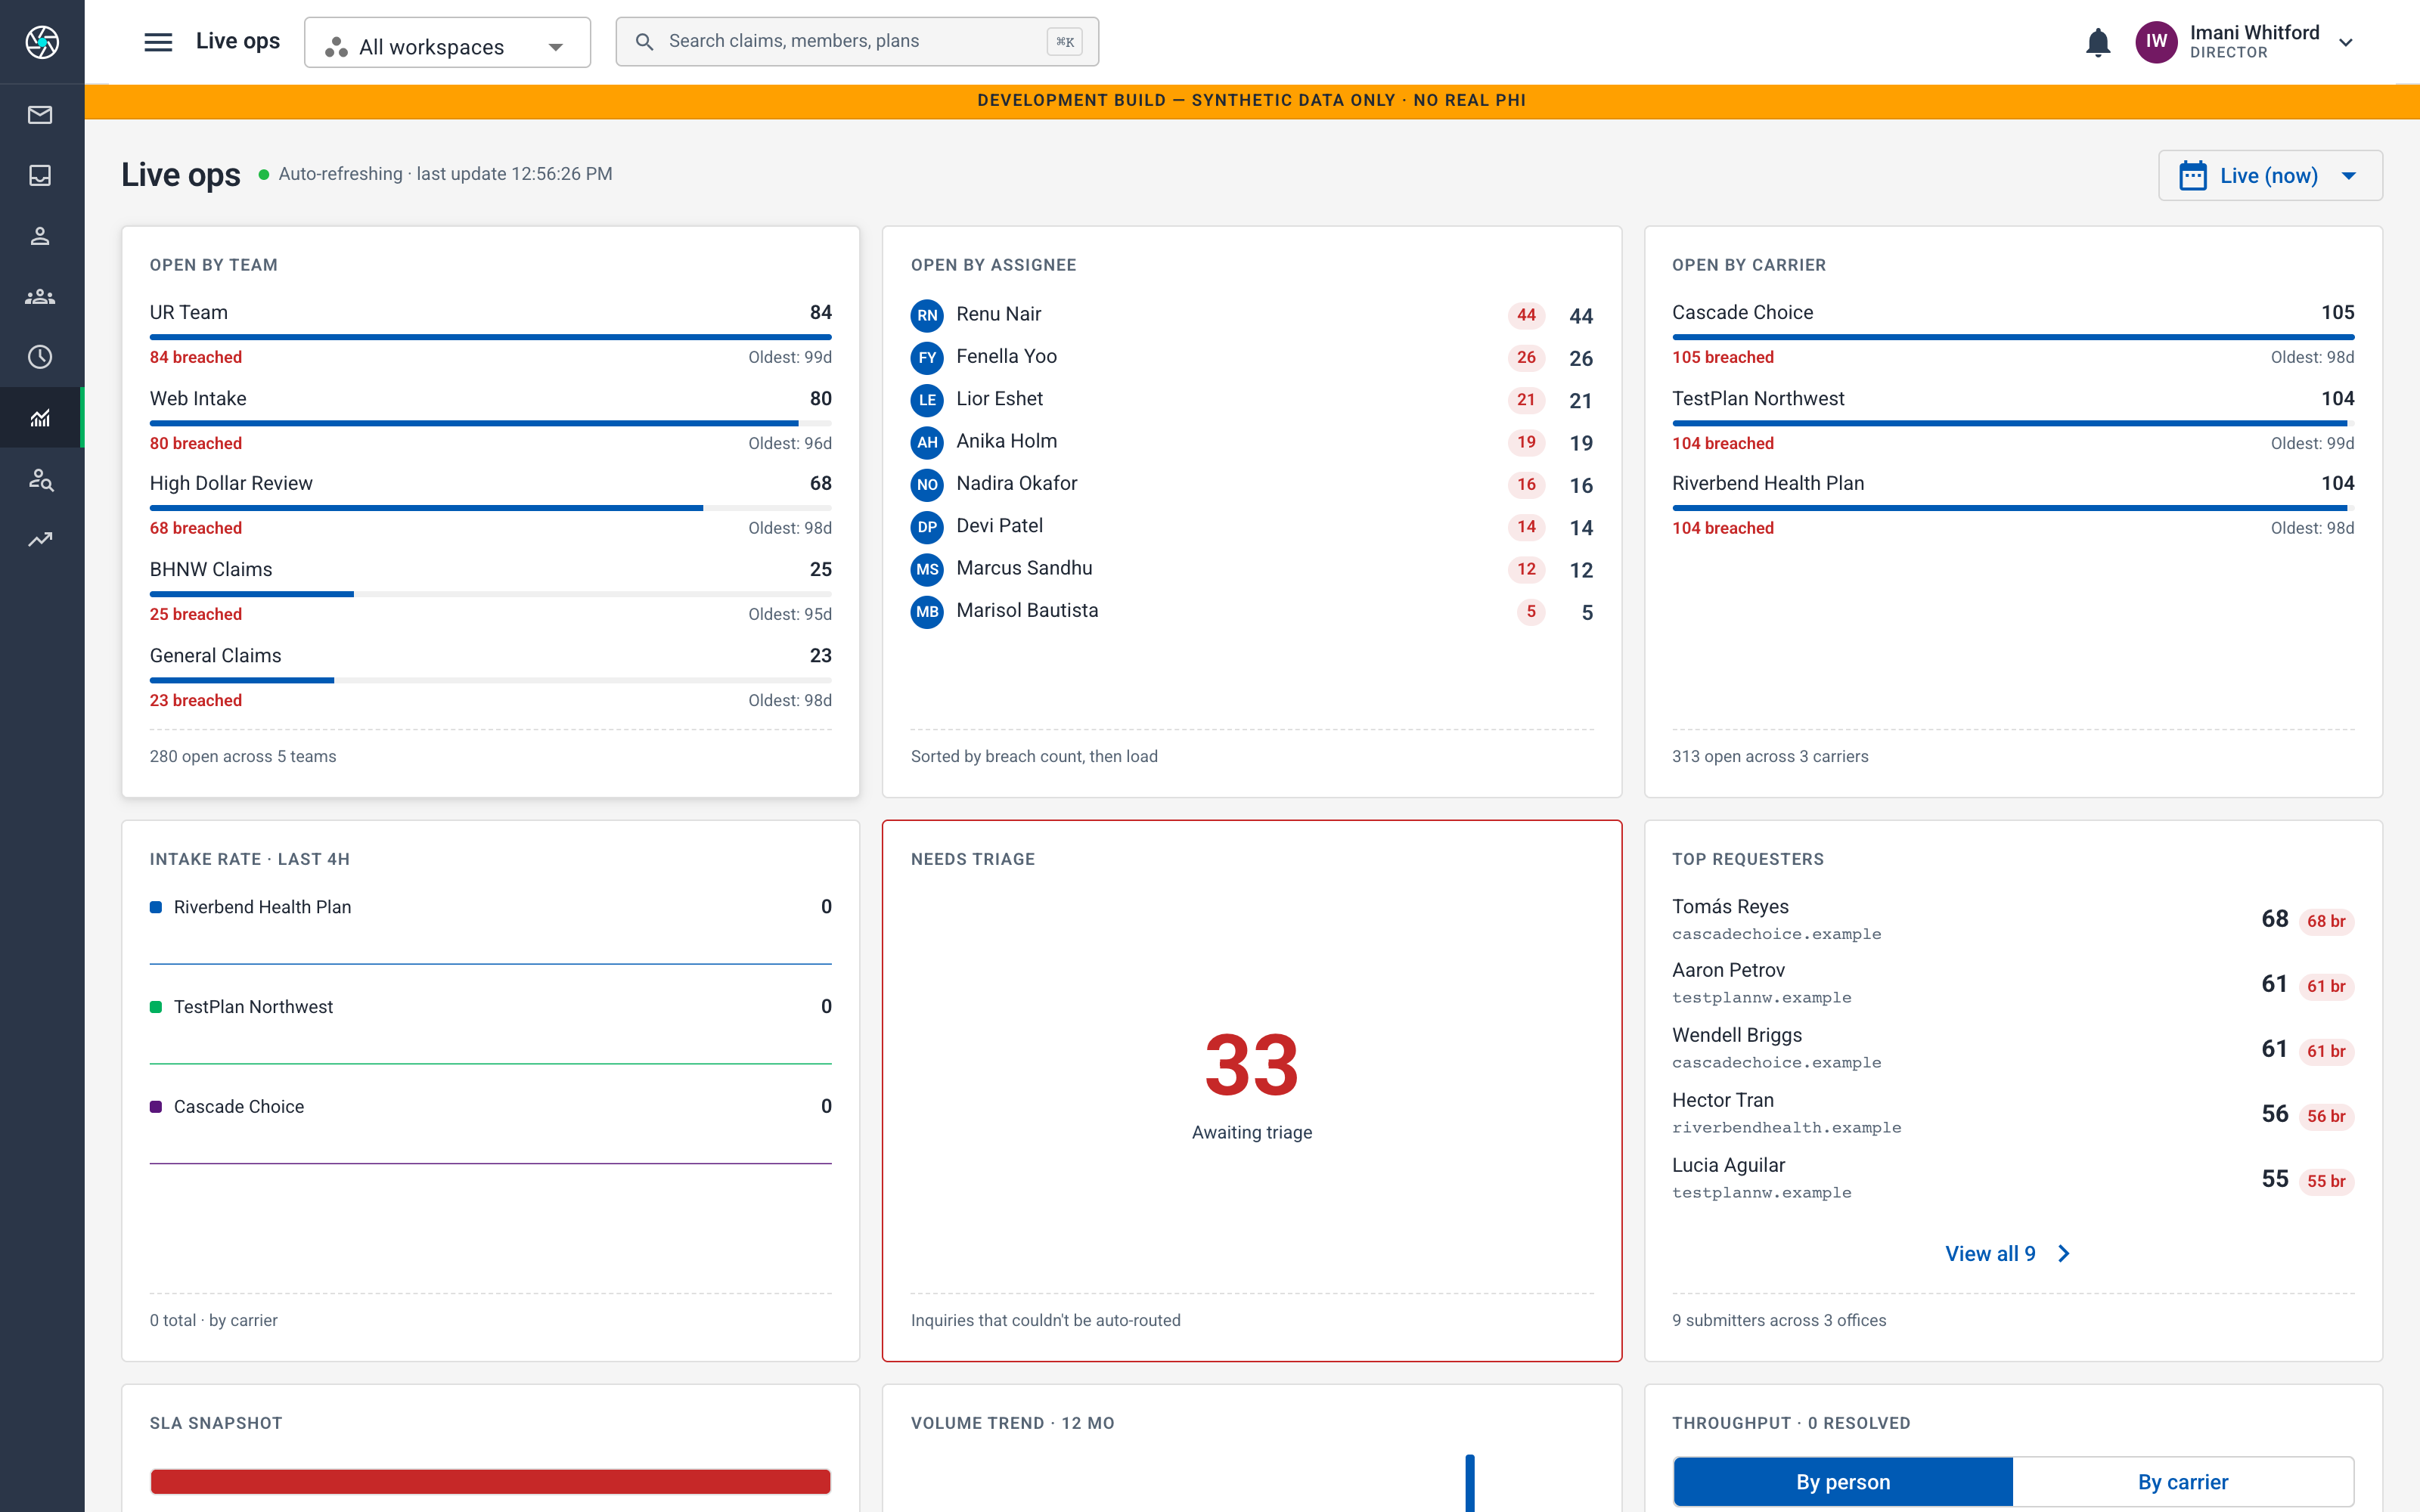2420x1512 pixels.
Task: Open requester Tomás Reyes
Action: (2013, 919)
